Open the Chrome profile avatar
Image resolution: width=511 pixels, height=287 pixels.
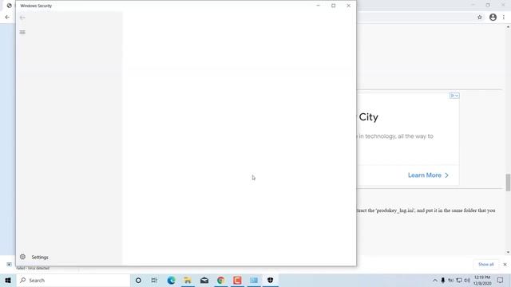[493, 18]
